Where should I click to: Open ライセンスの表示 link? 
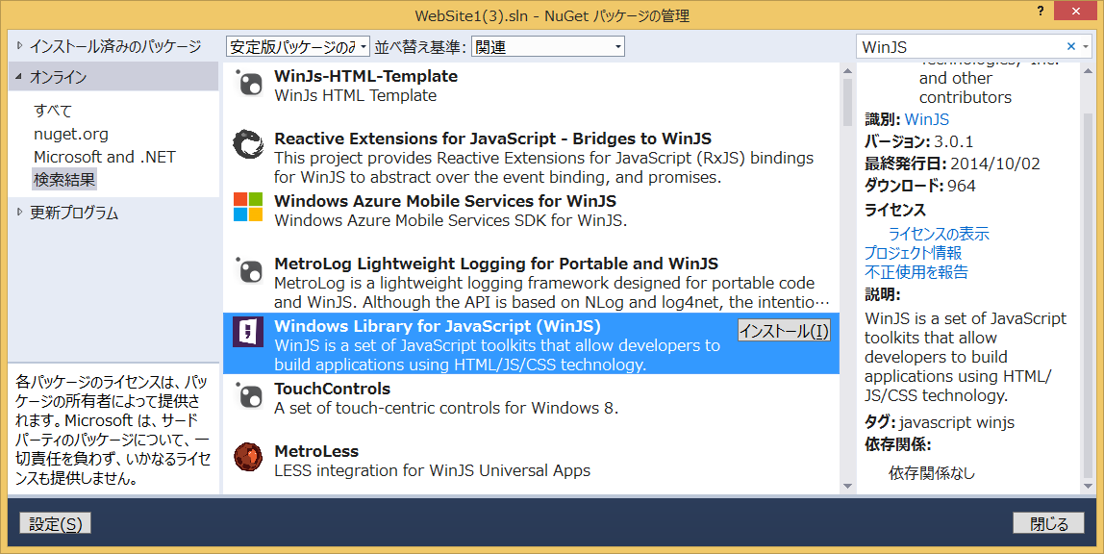point(939,234)
